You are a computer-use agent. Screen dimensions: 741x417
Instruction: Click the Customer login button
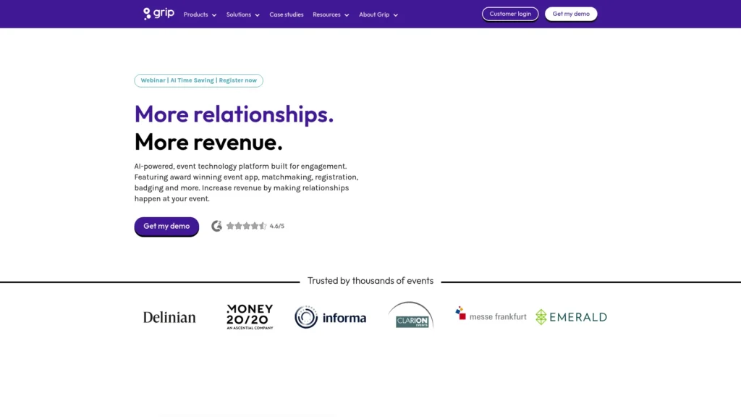(x=510, y=14)
